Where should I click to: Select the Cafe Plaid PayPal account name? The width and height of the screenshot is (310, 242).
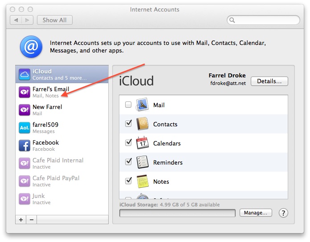tap(56, 178)
